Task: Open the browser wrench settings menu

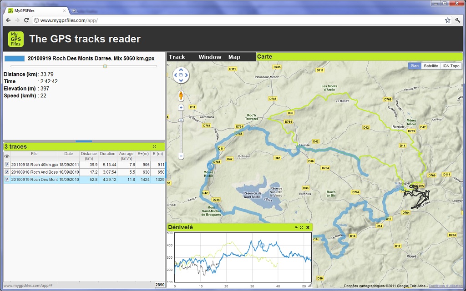Action: [458, 20]
